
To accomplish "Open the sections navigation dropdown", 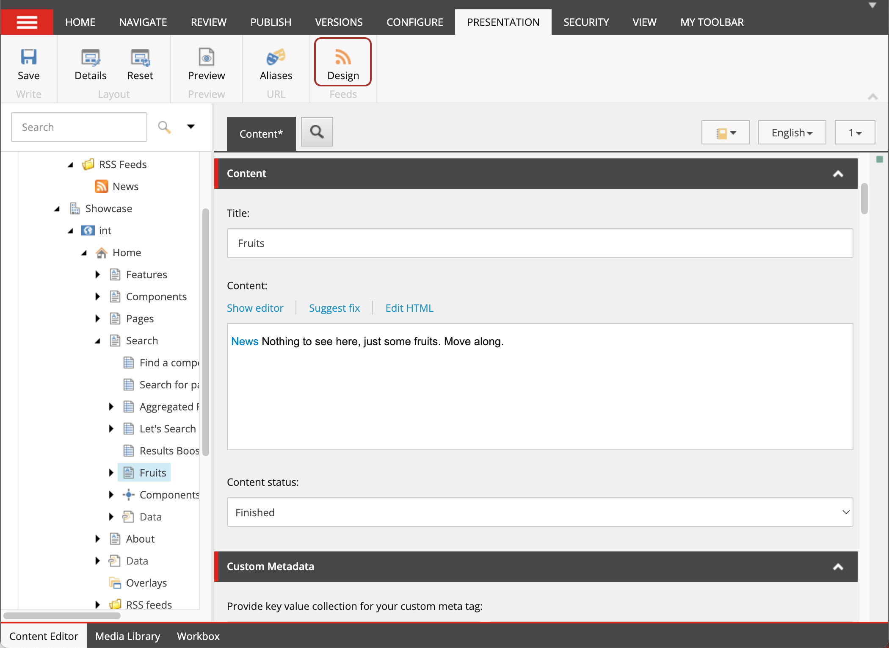I will click(x=725, y=133).
